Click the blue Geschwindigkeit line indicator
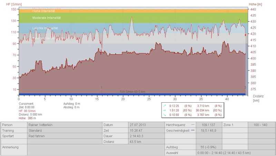This screenshot has width=276, height=156. [193, 131]
